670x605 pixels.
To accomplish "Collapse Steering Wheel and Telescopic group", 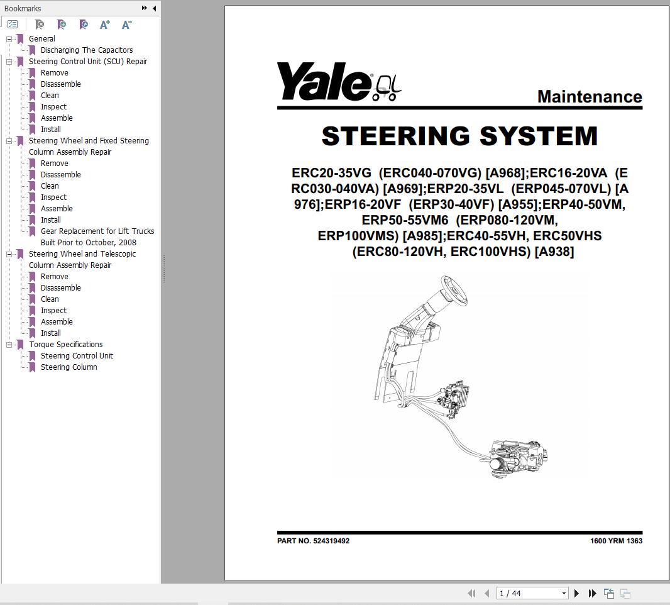I will pos(9,254).
